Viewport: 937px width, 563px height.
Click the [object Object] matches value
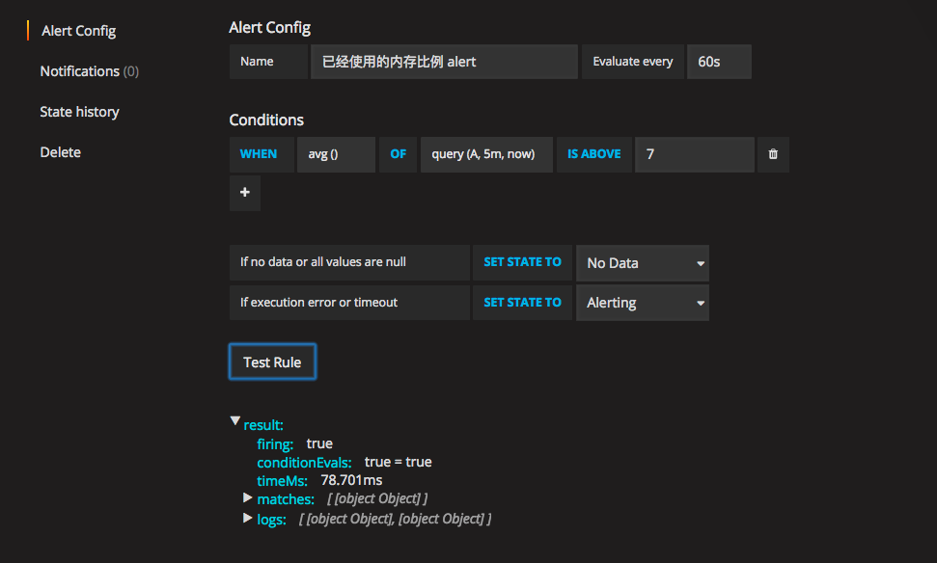click(377, 498)
